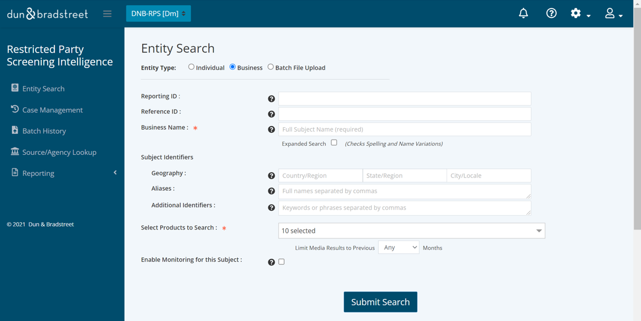641x321 pixels.
Task: Select Batch File Upload entity type
Action: (x=271, y=67)
